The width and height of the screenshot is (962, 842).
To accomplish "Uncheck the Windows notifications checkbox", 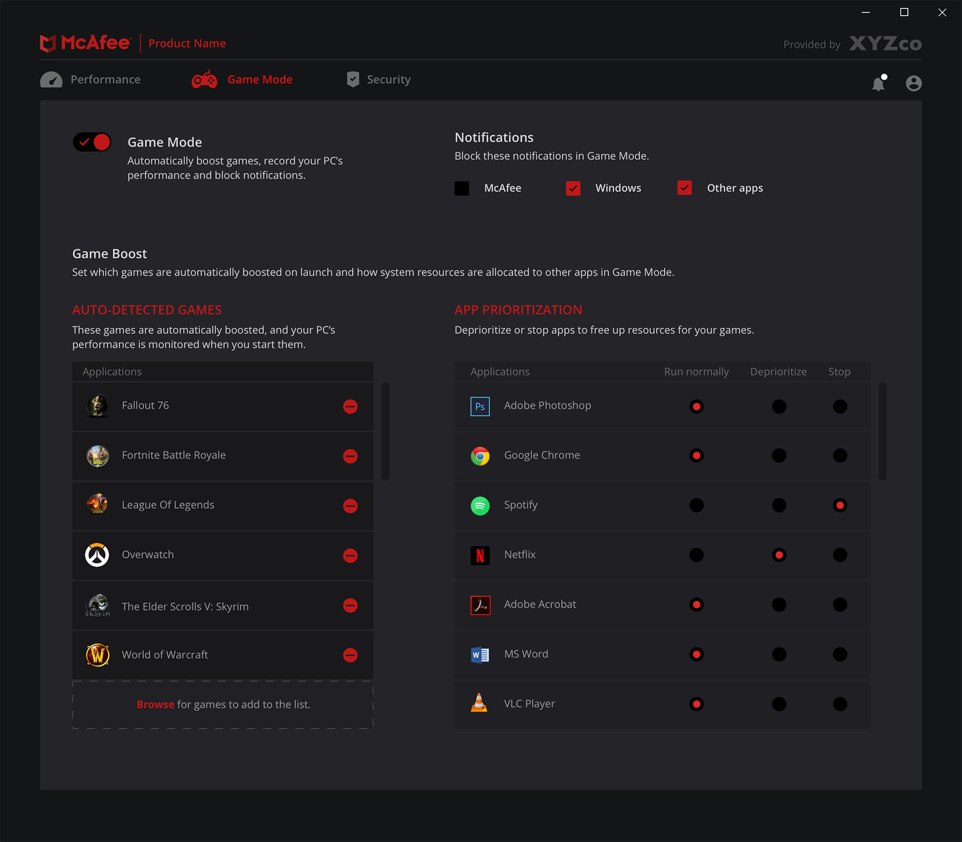I will (x=573, y=188).
